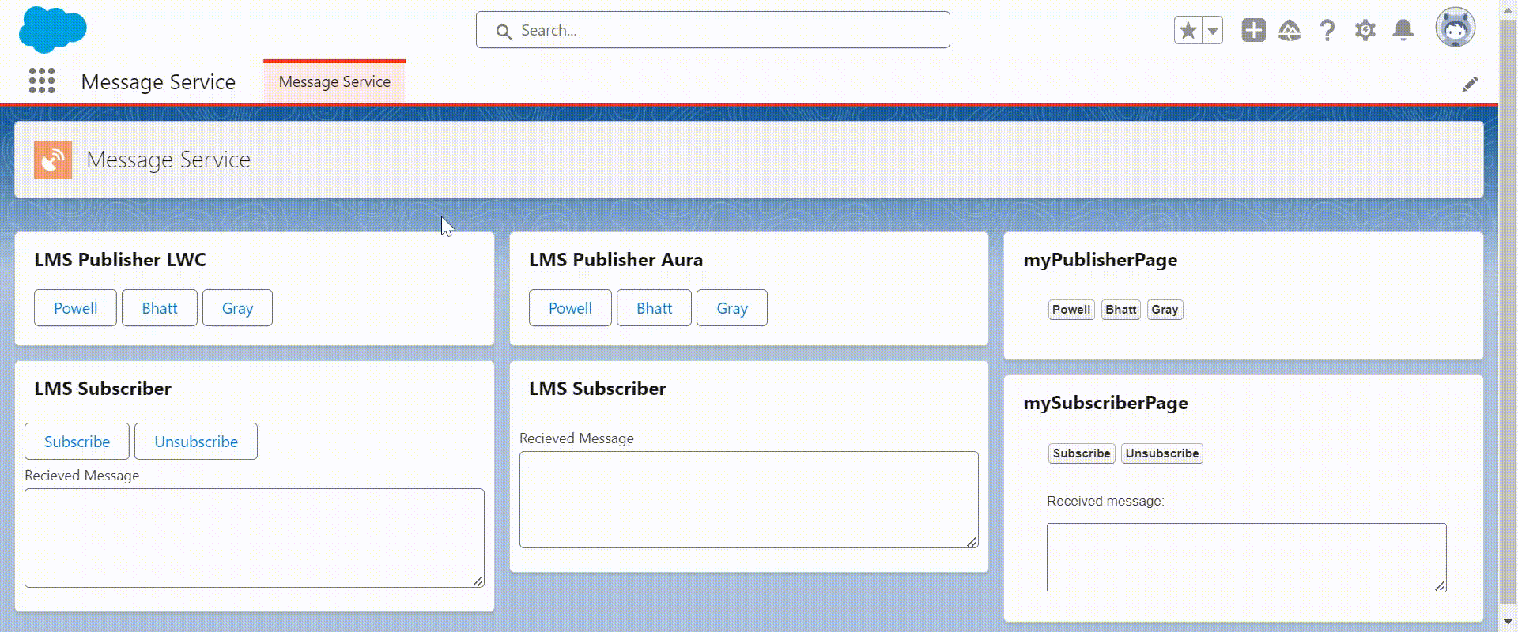Show notifications via the bell icon

1403,31
